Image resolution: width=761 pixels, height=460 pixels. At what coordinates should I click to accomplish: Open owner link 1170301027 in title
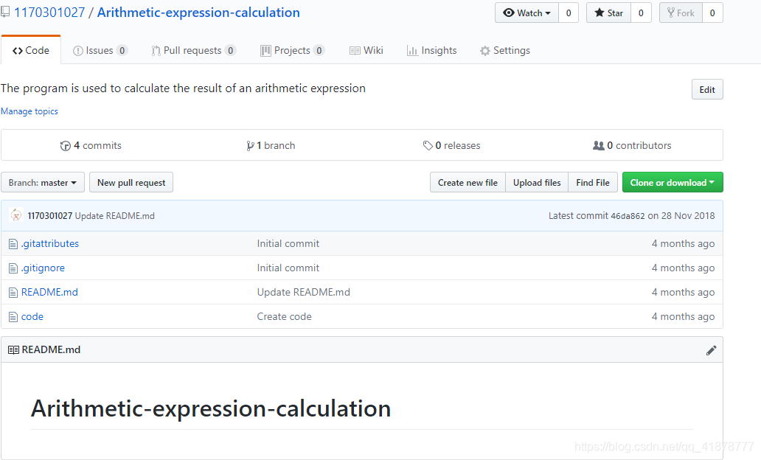click(49, 12)
